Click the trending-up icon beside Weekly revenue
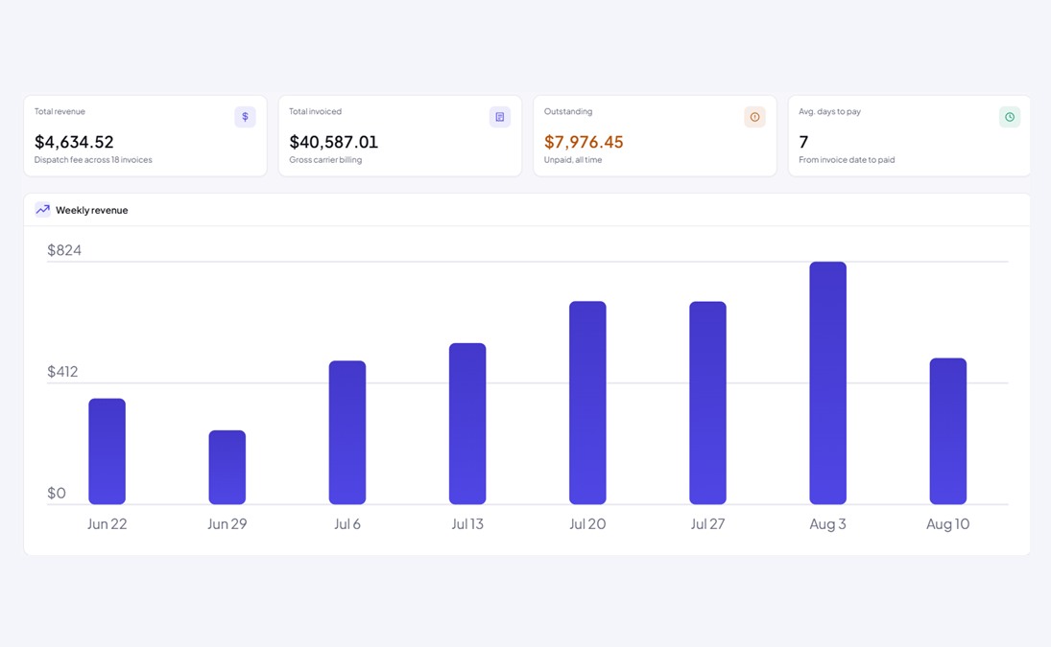The image size is (1051, 647). pyautogui.click(x=43, y=209)
